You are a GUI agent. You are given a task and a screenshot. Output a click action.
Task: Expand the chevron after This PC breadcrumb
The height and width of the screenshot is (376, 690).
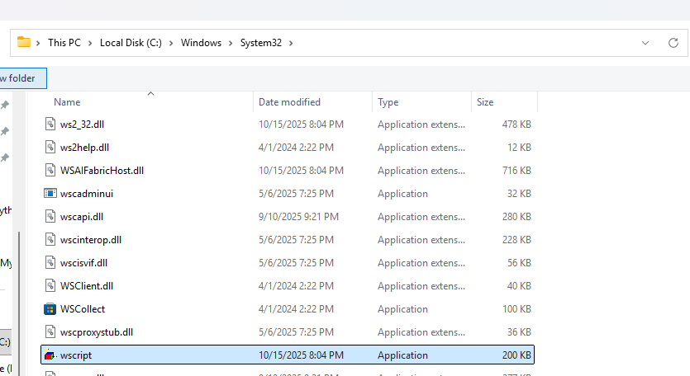pyautogui.click(x=90, y=43)
